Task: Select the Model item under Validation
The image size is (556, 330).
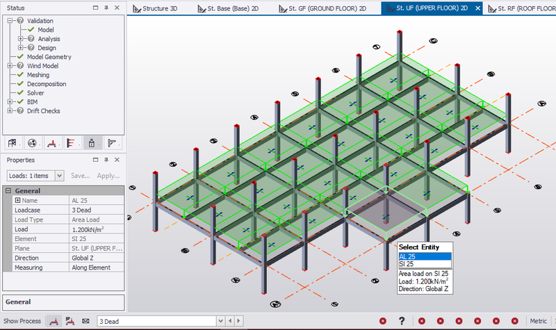Action: pos(46,30)
